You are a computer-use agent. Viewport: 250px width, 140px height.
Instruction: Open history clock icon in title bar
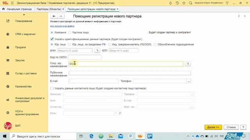point(177,3)
